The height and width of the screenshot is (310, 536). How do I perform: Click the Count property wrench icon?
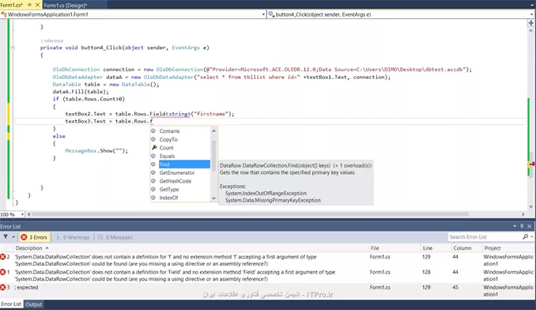point(154,148)
